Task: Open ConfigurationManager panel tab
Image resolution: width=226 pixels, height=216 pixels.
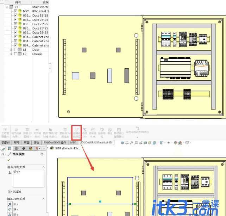Action: [x=17, y=148]
